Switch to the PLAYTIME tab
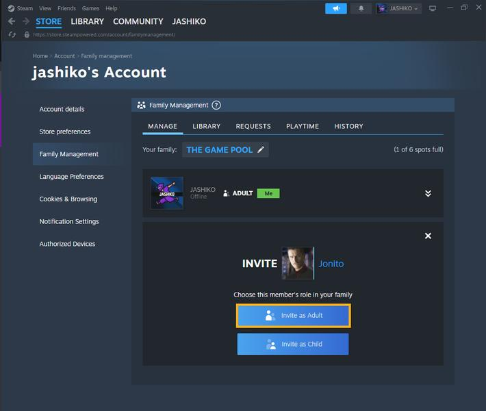This screenshot has height=411, width=486. pyautogui.click(x=302, y=126)
